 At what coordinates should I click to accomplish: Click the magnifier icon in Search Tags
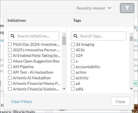tap(75, 36)
